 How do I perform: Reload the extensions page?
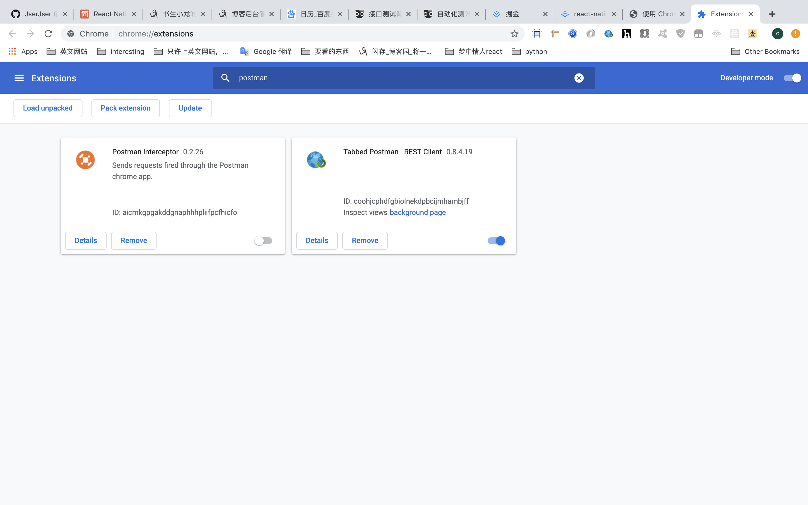[x=49, y=34]
